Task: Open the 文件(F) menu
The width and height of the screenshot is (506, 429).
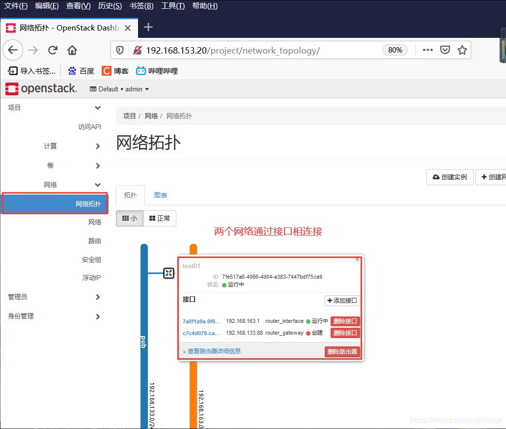Action: pos(16,6)
